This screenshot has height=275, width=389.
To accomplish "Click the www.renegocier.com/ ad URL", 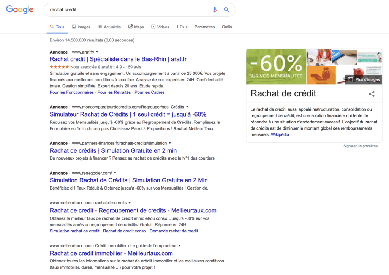I will [x=92, y=173].
